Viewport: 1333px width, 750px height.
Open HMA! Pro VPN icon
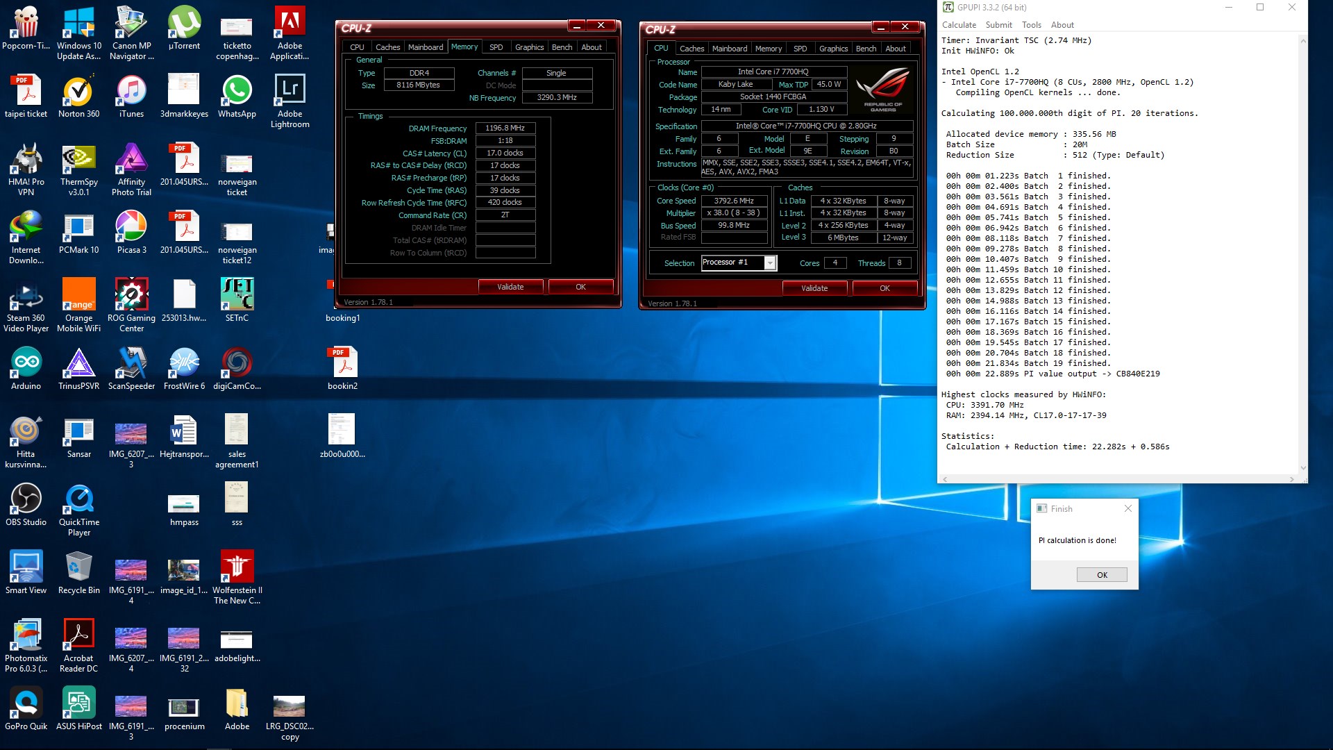(x=26, y=169)
